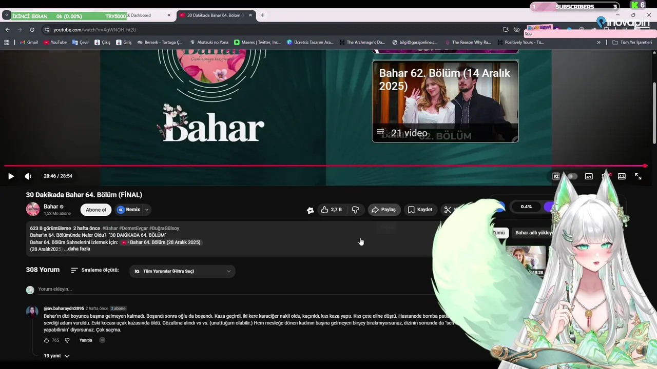Toggle the video autoplay switch
The height and width of the screenshot is (369, 657).
pos(572,176)
